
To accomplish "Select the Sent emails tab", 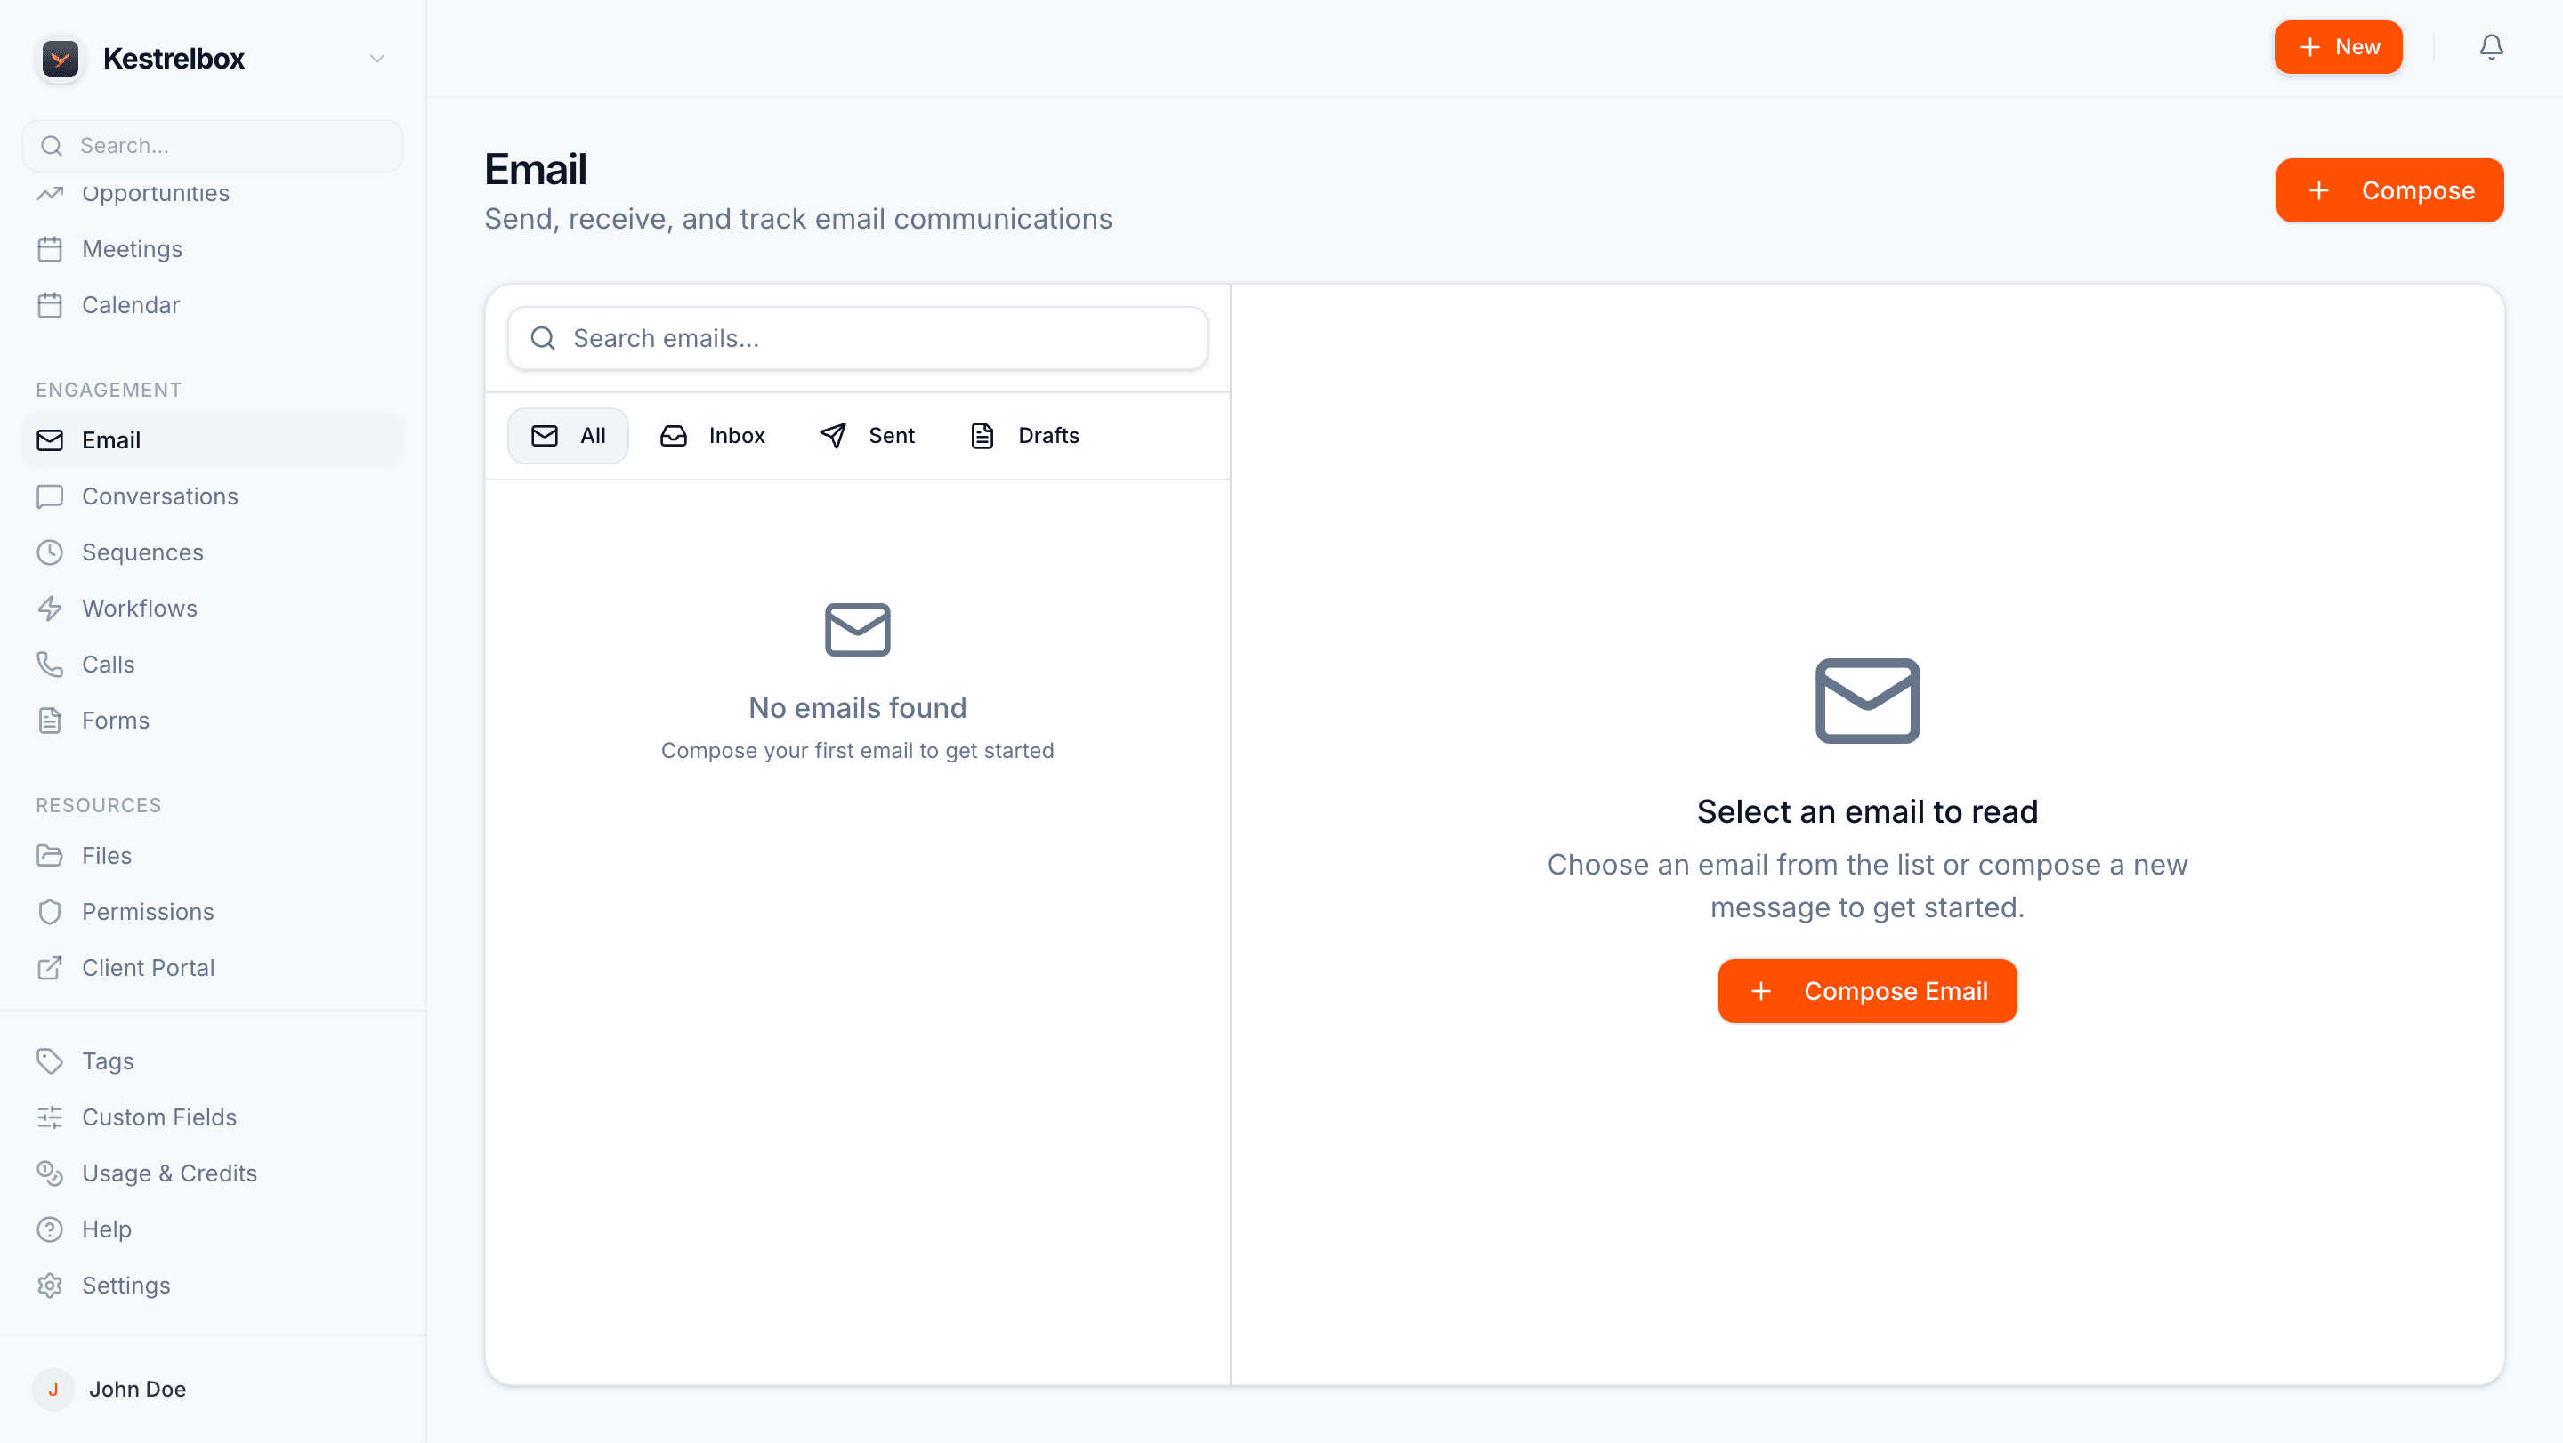I will tap(865, 435).
